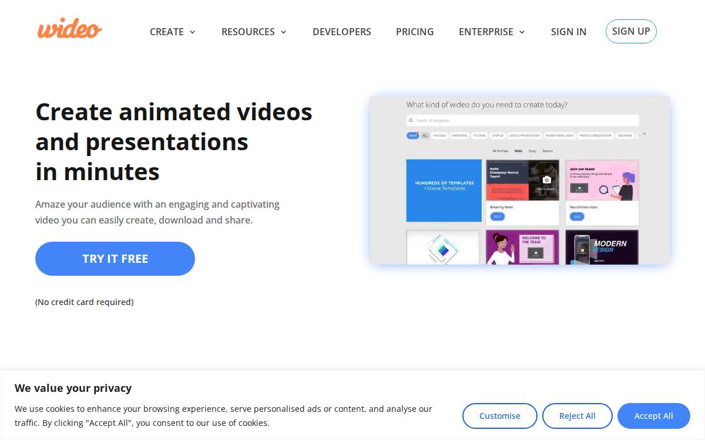
Task: Open the PRICING page
Action: [x=415, y=32]
